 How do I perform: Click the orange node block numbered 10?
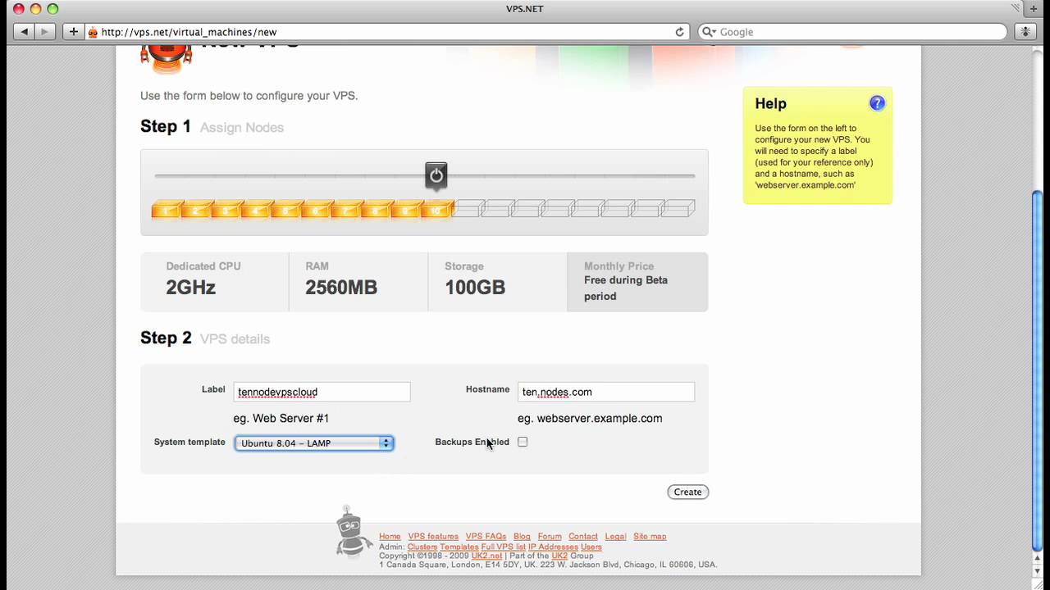click(x=436, y=209)
